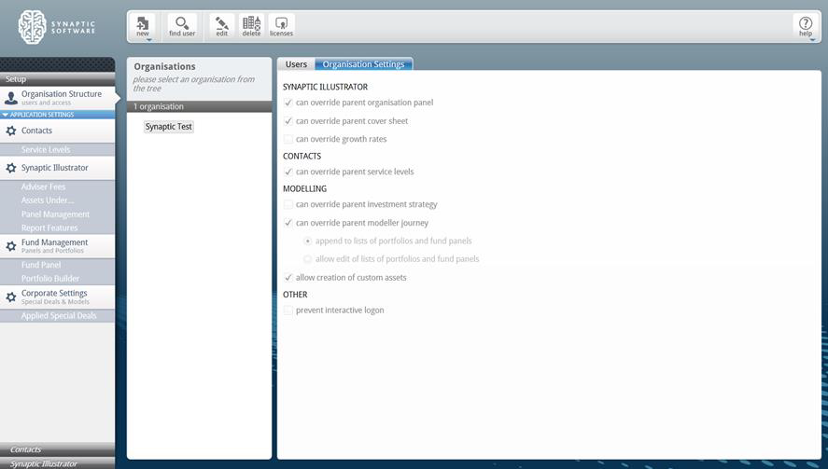This screenshot has width=828, height=469.
Task: Select Organisation Structure in sidebar
Action: point(58,98)
